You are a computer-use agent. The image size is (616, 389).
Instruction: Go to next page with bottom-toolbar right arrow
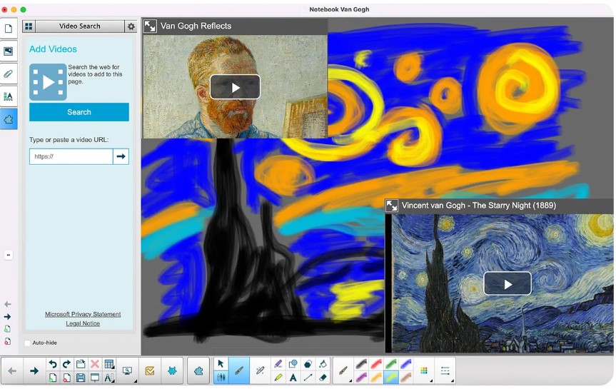pos(34,371)
